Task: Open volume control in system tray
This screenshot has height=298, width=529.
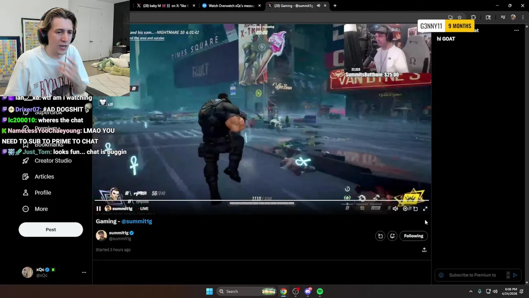Action: [x=495, y=291]
